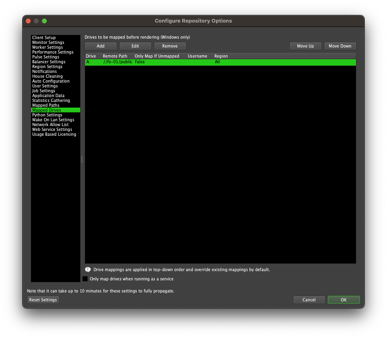Remove the selected drive mapping
387x338 pixels.
click(170, 46)
